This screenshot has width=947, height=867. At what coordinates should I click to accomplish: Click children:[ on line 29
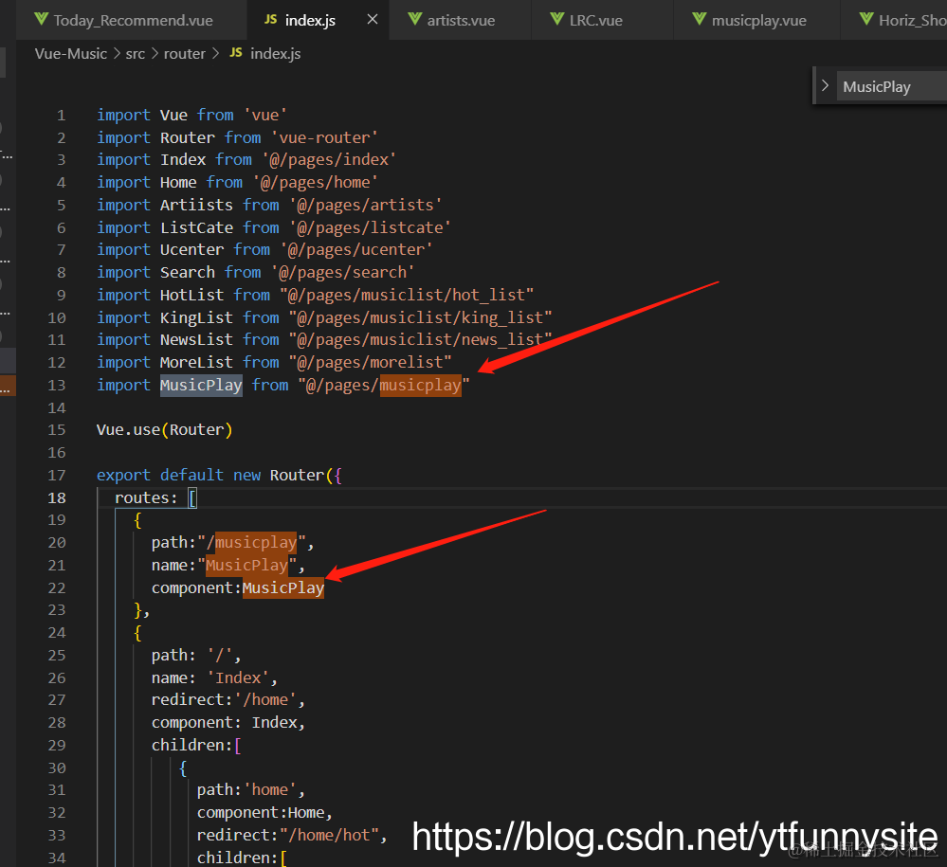(x=196, y=746)
